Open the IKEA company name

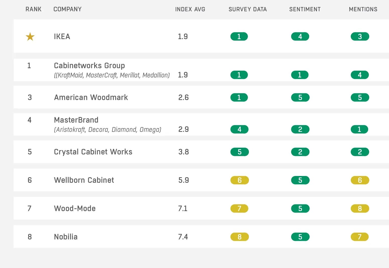pos(62,37)
